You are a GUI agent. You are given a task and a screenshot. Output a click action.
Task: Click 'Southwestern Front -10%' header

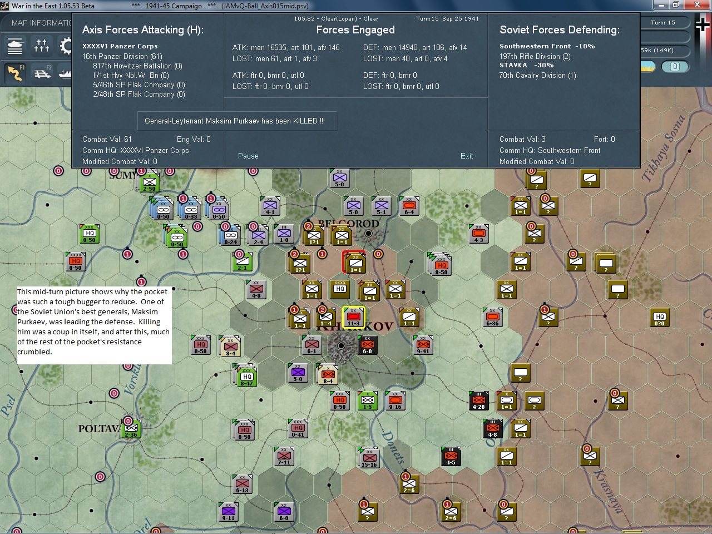(547, 46)
